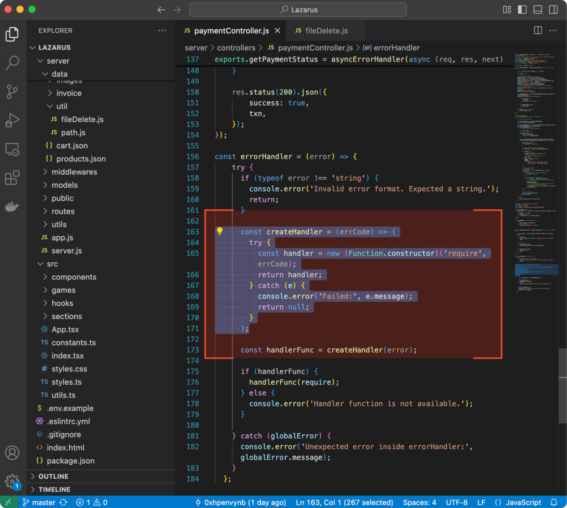The width and height of the screenshot is (567, 508).
Task: Toggle the primary side bar layout button
Action: (x=522, y=10)
